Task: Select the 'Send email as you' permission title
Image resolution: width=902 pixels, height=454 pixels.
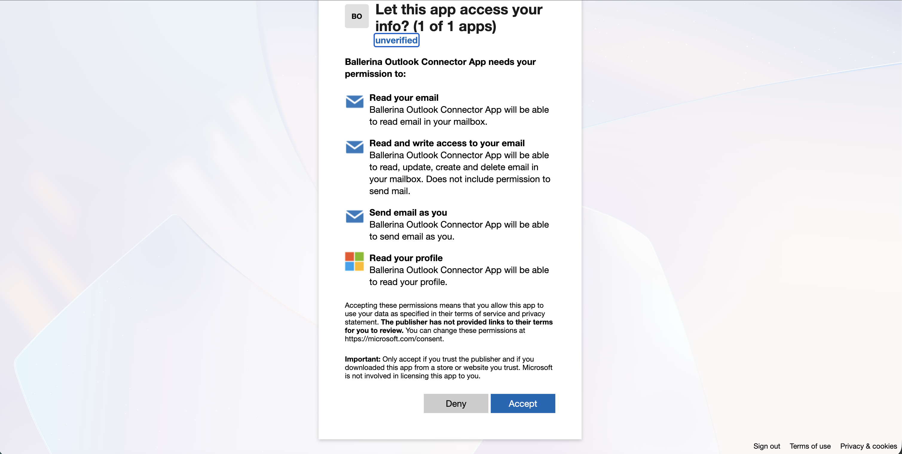Action: tap(408, 213)
